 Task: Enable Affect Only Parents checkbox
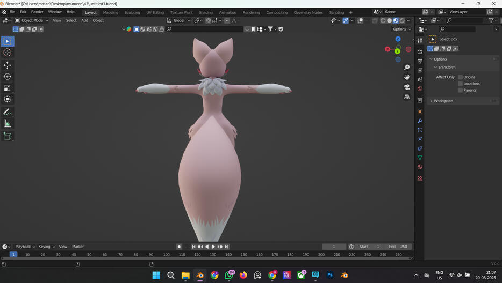[461, 90]
